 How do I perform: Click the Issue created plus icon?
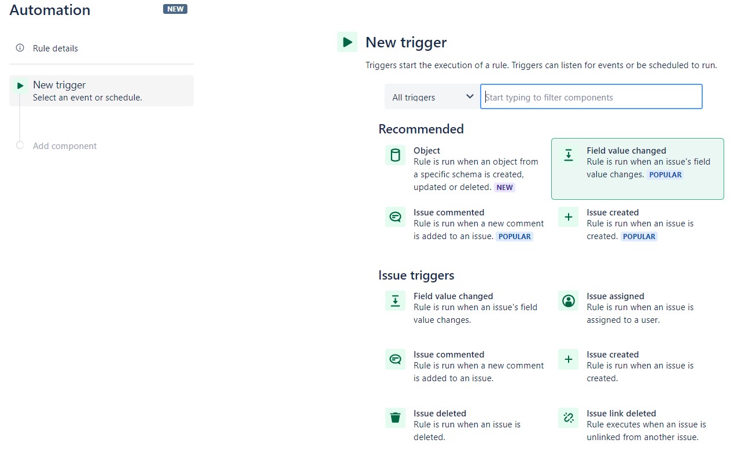coord(567,217)
